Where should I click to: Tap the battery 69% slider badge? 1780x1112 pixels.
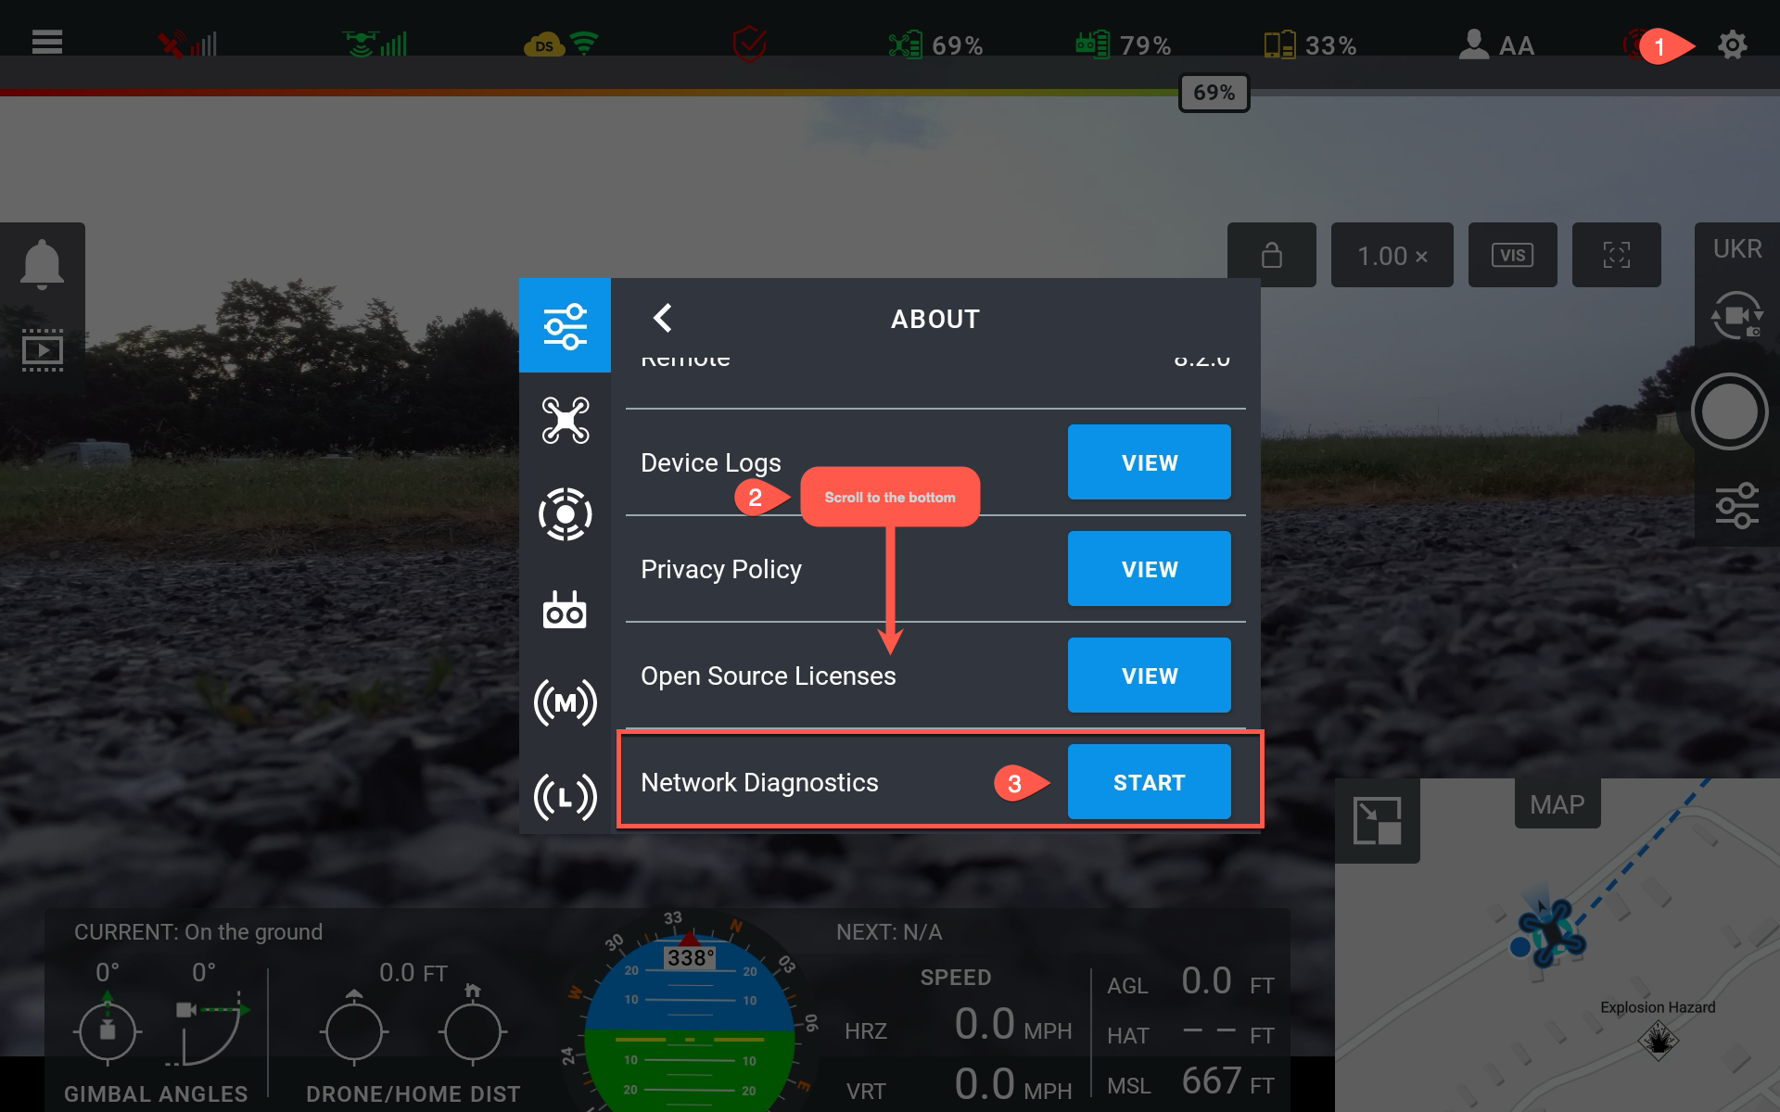[1214, 93]
